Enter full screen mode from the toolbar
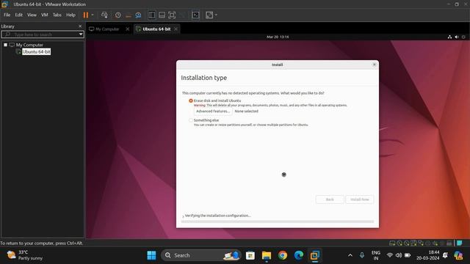The image size is (470, 264). point(172,15)
